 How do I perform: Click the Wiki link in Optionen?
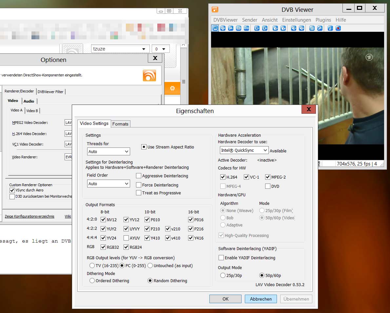pyautogui.click(x=68, y=216)
